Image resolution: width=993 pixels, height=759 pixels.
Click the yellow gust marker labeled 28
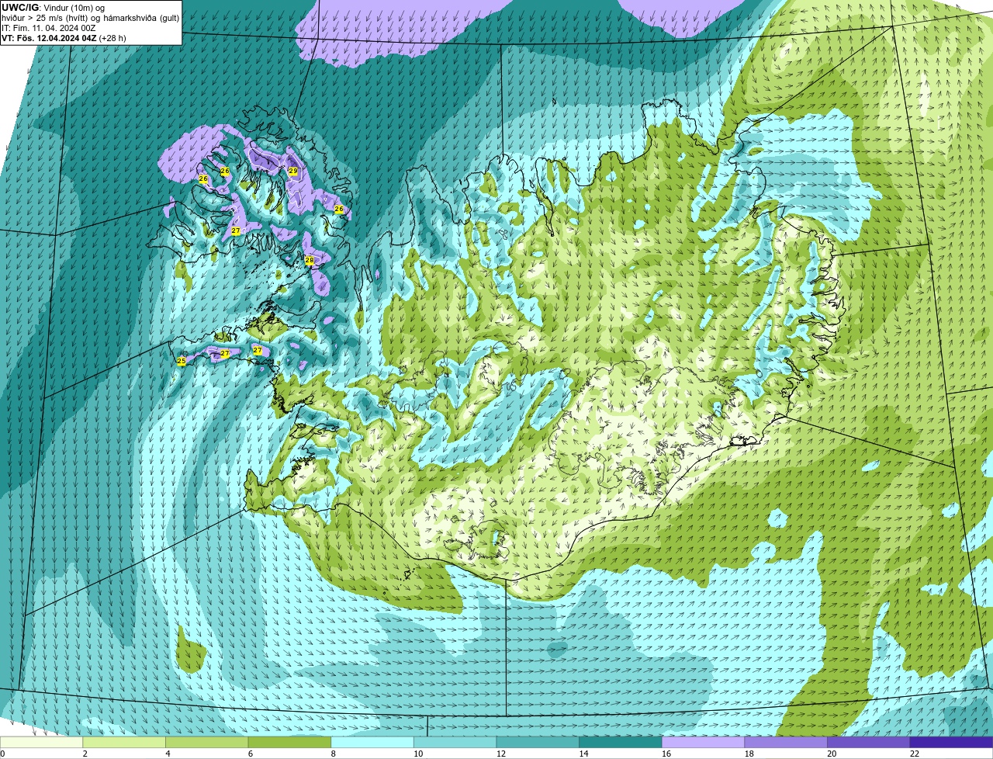(x=309, y=260)
